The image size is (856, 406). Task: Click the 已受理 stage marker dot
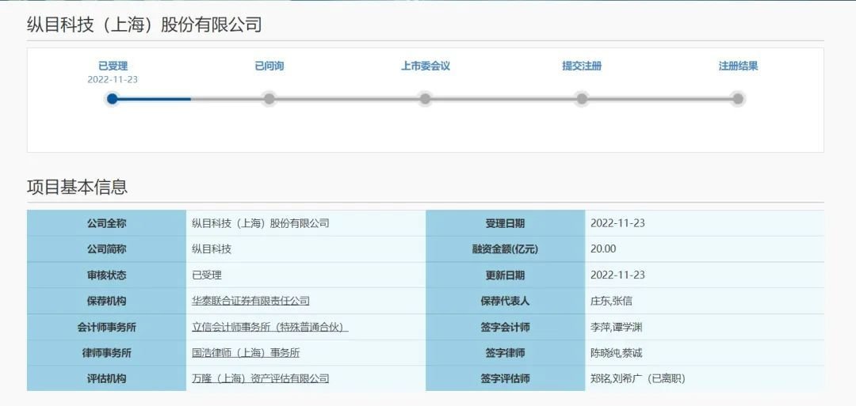[x=113, y=99]
